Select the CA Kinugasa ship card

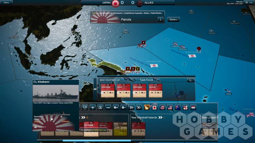(139, 90)
